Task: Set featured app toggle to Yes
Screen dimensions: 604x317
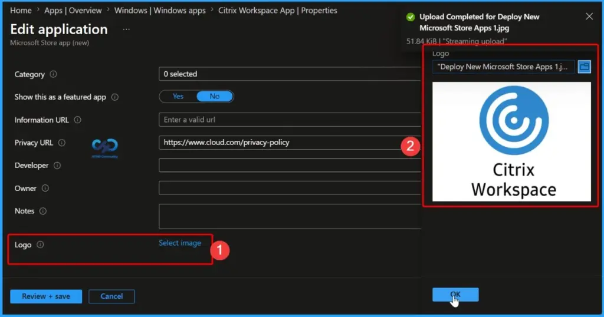Action: (x=178, y=96)
